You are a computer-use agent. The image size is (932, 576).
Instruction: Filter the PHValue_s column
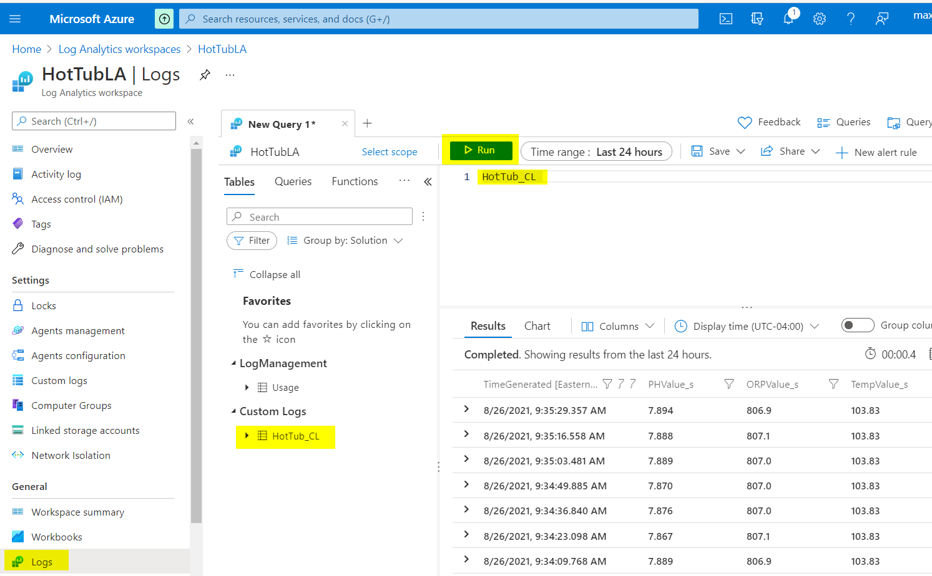pos(728,384)
